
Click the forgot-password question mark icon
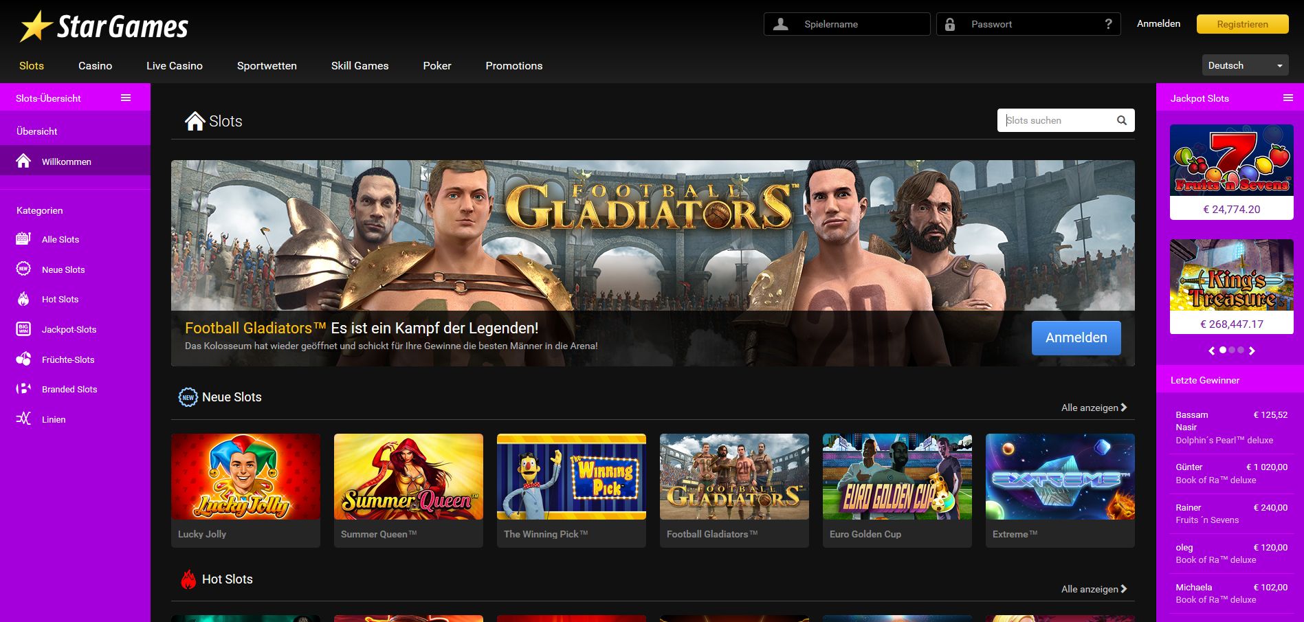click(1108, 24)
